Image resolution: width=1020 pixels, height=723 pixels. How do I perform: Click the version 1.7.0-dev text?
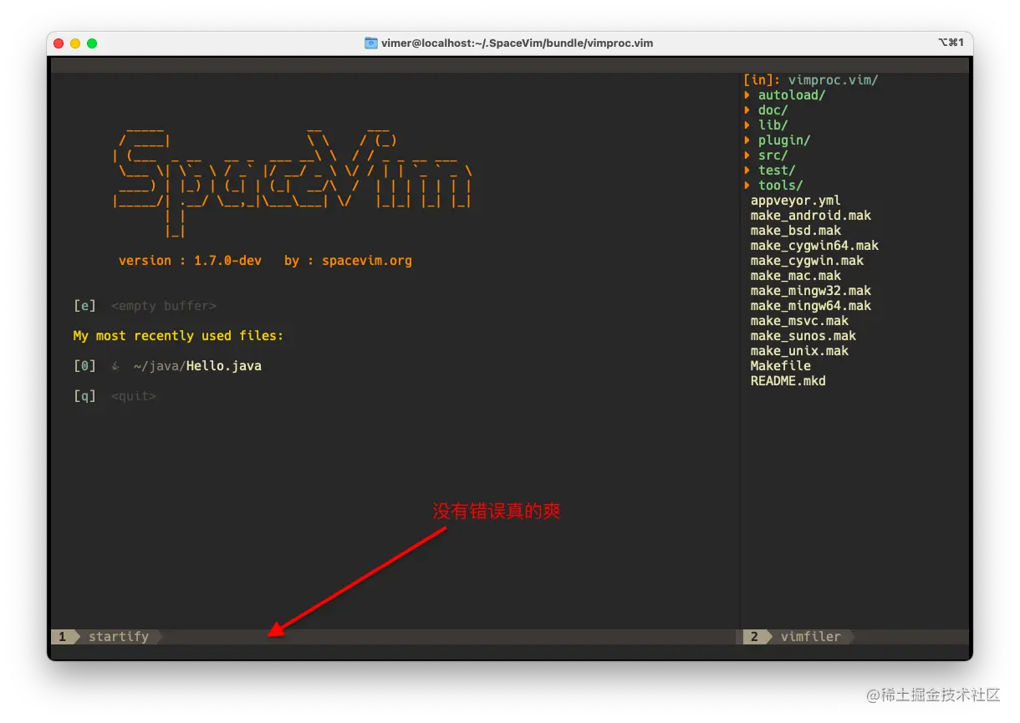coord(190,261)
